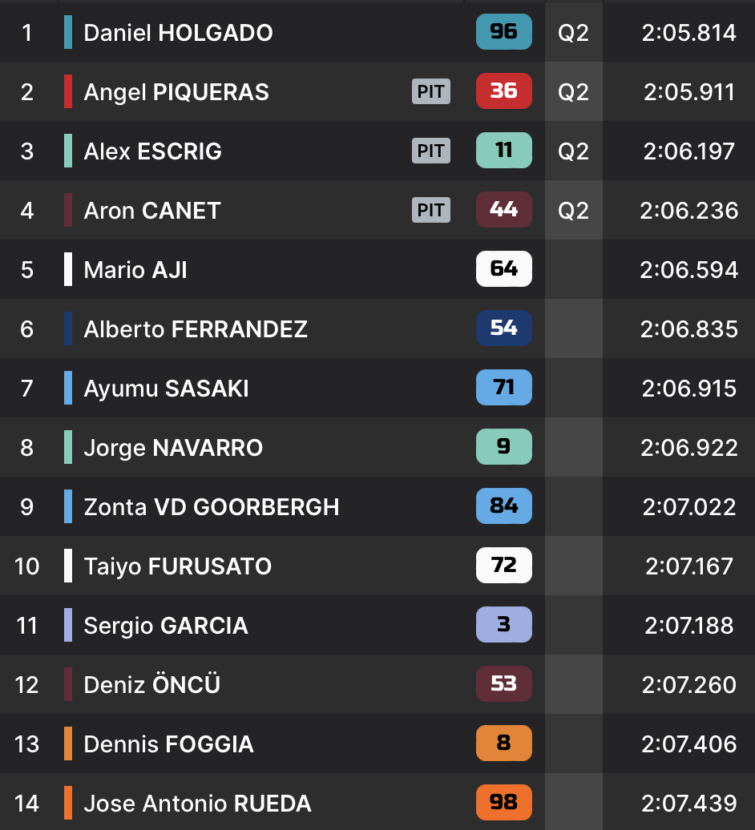Screen dimensions: 755x830
Task: Open Jose Antonio RUEDA entry
Action: coord(197,804)
